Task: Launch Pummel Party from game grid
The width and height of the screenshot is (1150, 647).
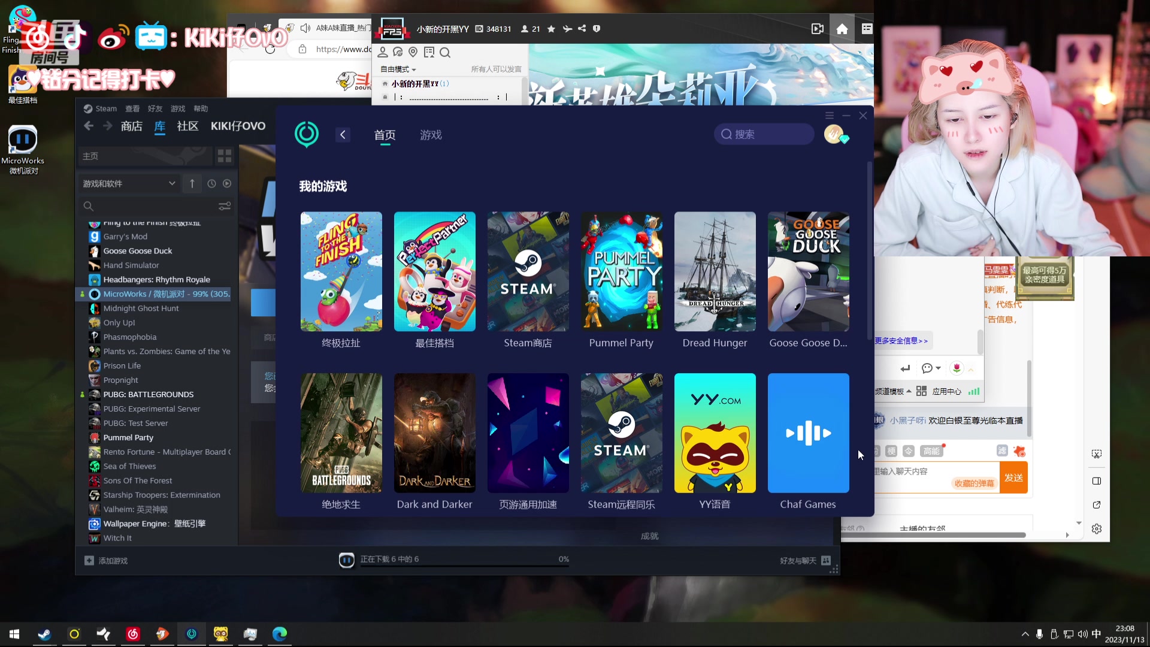Action: 622,271
